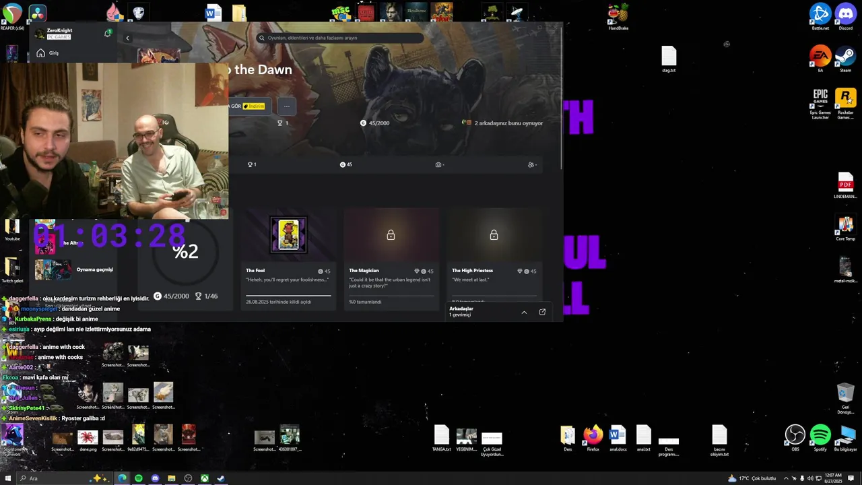Switch to the Xbox app in the taskbar
The width and height of the screenshot is (862, 485).
pos(204,478)
